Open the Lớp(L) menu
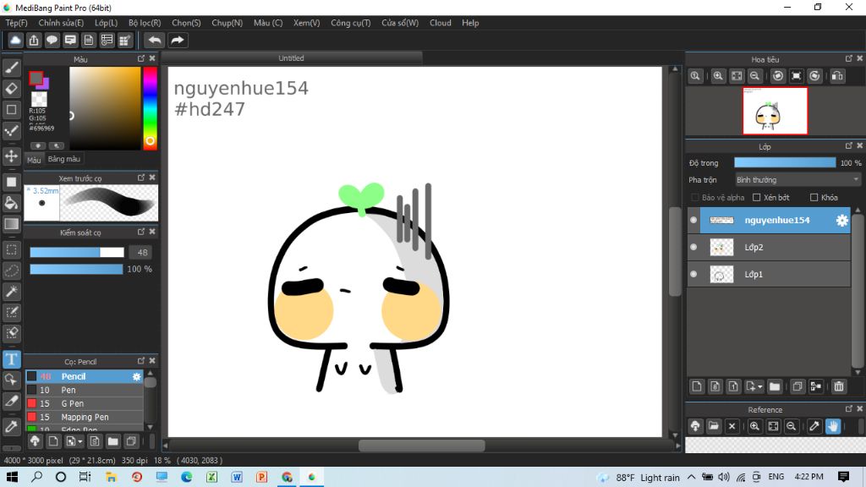The height and width of the screenshot is (487, 866). point(106,23)
